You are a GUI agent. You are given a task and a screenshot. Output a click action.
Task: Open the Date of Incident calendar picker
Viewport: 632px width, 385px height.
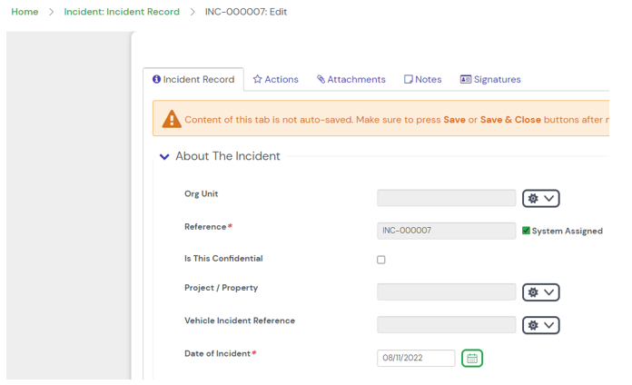pyautogui.click(x=472, y=358)
